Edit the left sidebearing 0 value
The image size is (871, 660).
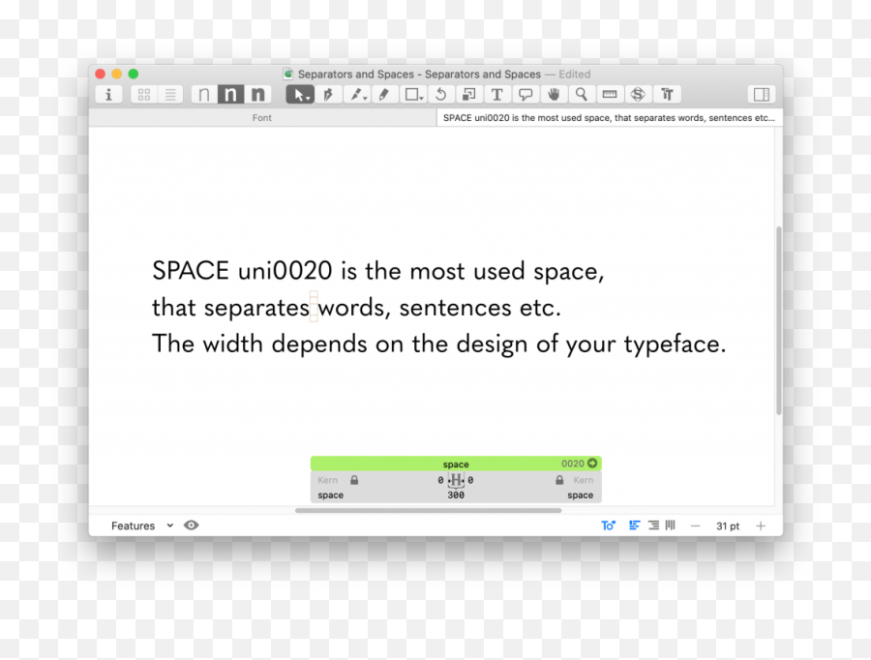point(440,480)
